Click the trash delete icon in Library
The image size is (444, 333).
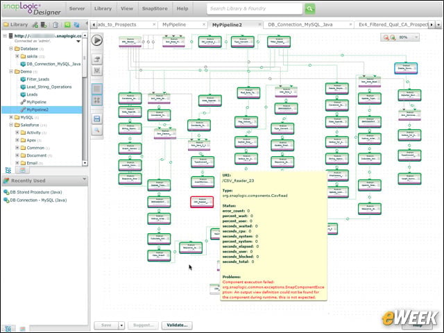coord(55,25)
